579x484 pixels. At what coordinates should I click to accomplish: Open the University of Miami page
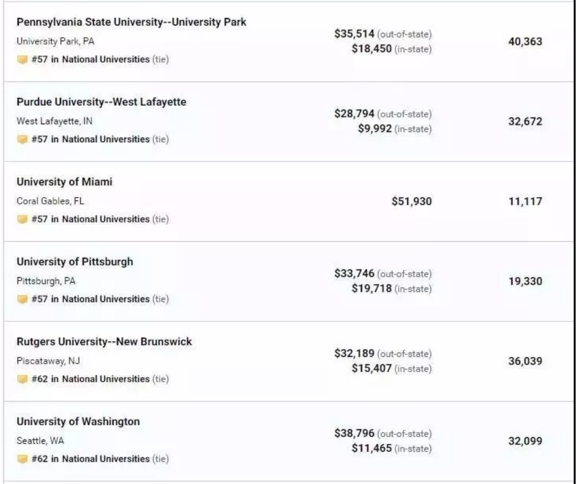pyautogui.click(x=64, y=182)
